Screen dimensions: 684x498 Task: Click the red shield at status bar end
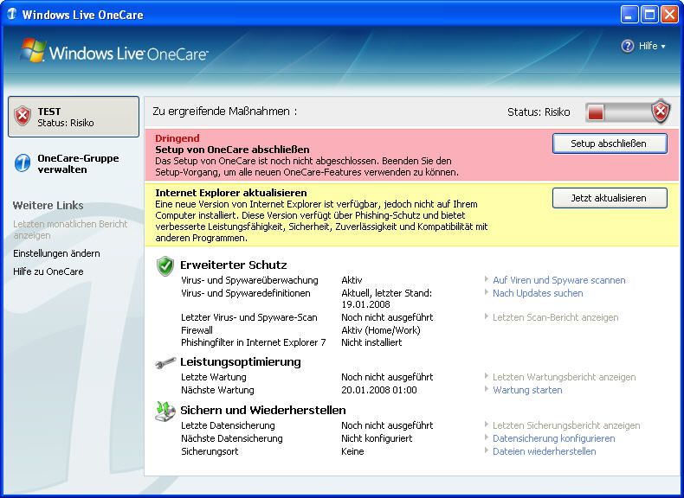coord(661,112)
